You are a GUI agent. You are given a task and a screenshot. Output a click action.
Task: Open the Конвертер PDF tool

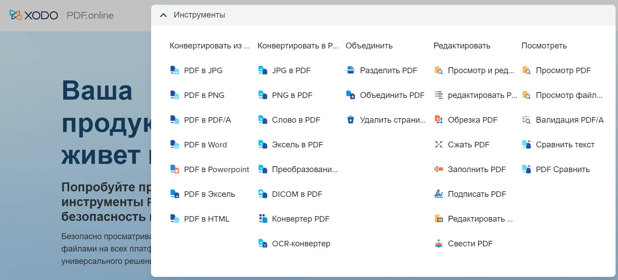300,219
